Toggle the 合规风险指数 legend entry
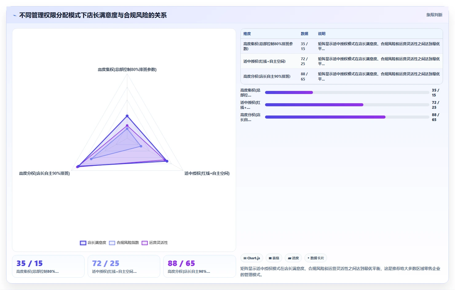455x290 pixels. click(124, 243)
